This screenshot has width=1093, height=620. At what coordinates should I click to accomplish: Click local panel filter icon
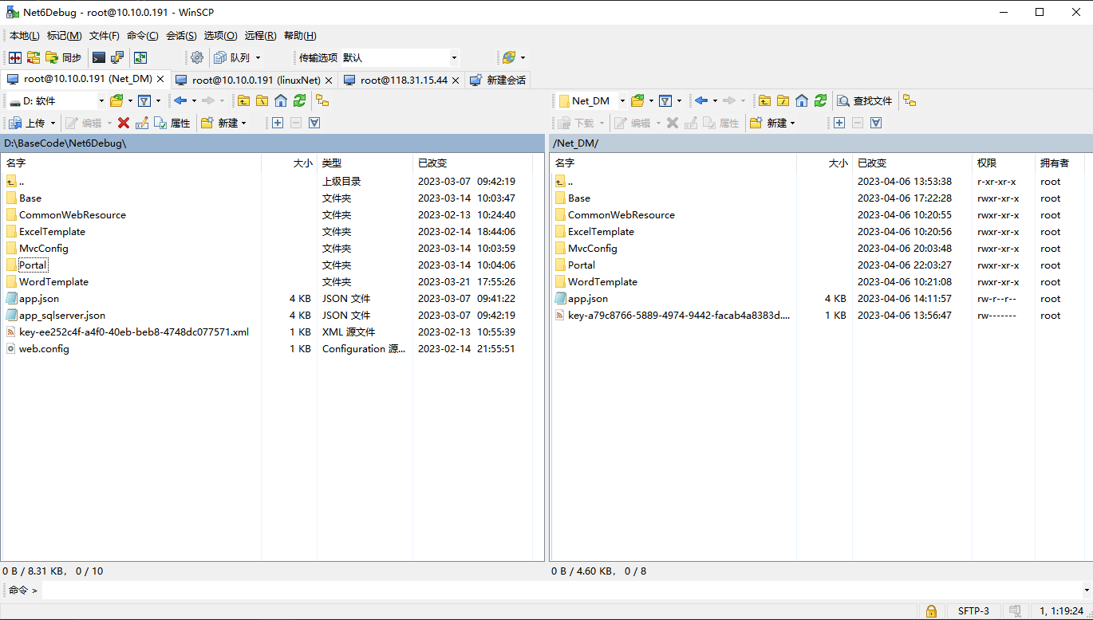coord(144,100)
